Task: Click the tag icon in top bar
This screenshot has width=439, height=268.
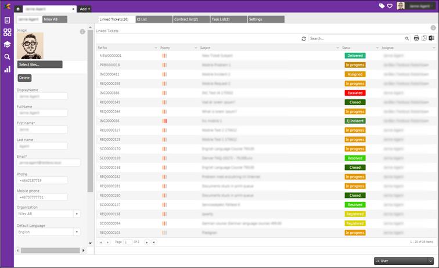Action: click(x=382, y=6)
